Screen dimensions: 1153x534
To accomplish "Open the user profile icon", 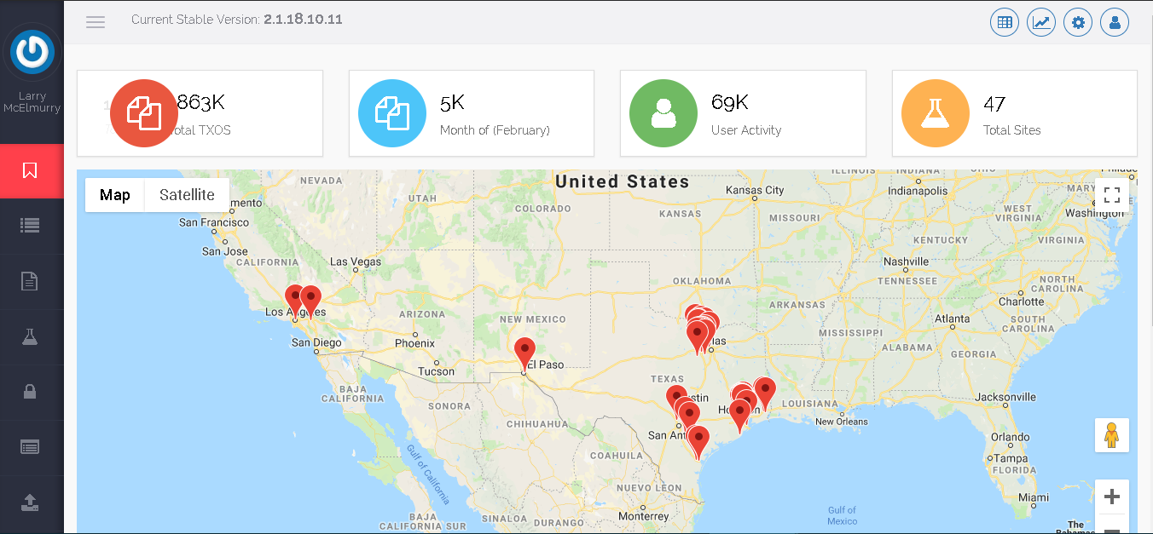I will (x=1115, y=23).
